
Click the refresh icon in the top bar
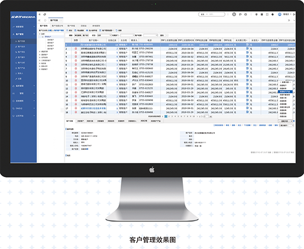tap(45, 15)
